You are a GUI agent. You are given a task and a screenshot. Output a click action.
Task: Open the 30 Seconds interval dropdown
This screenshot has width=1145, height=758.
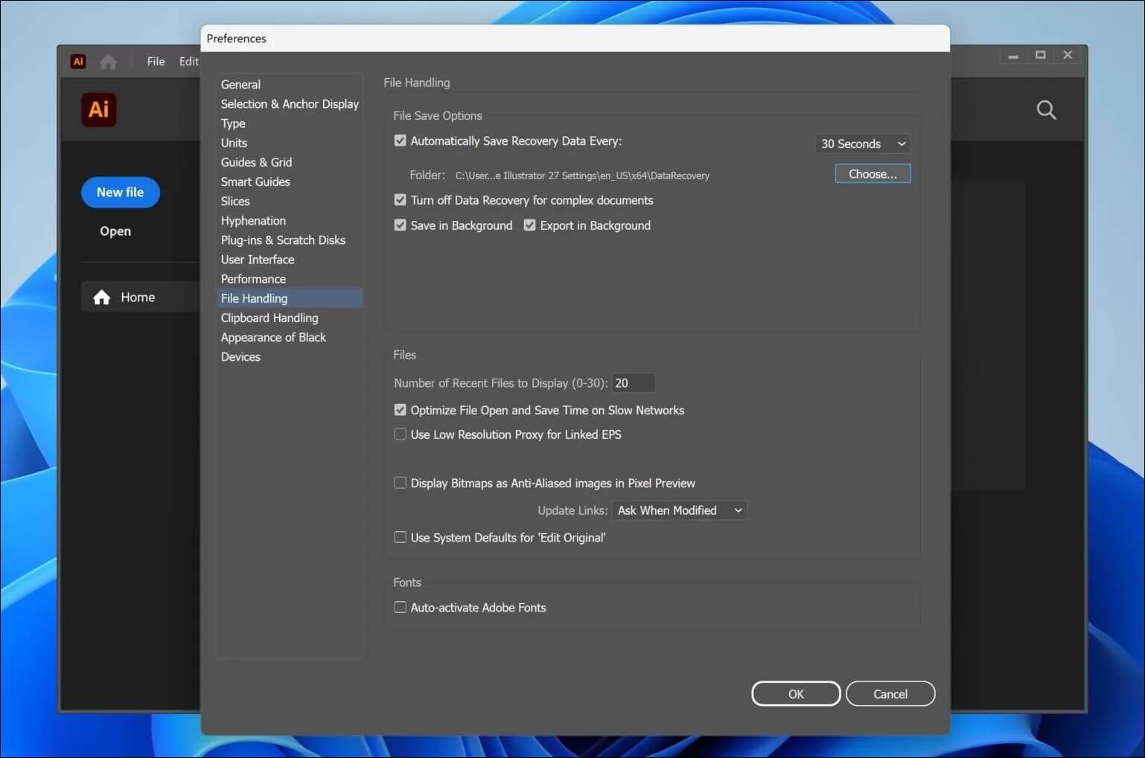(x=862, y=144)
